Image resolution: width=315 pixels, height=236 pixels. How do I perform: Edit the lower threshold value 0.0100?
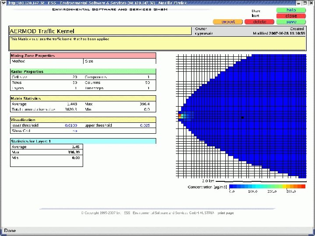click(71, 125)
